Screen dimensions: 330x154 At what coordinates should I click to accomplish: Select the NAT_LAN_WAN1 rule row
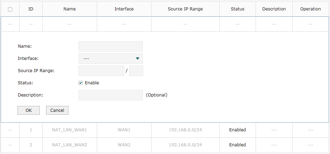165,130
